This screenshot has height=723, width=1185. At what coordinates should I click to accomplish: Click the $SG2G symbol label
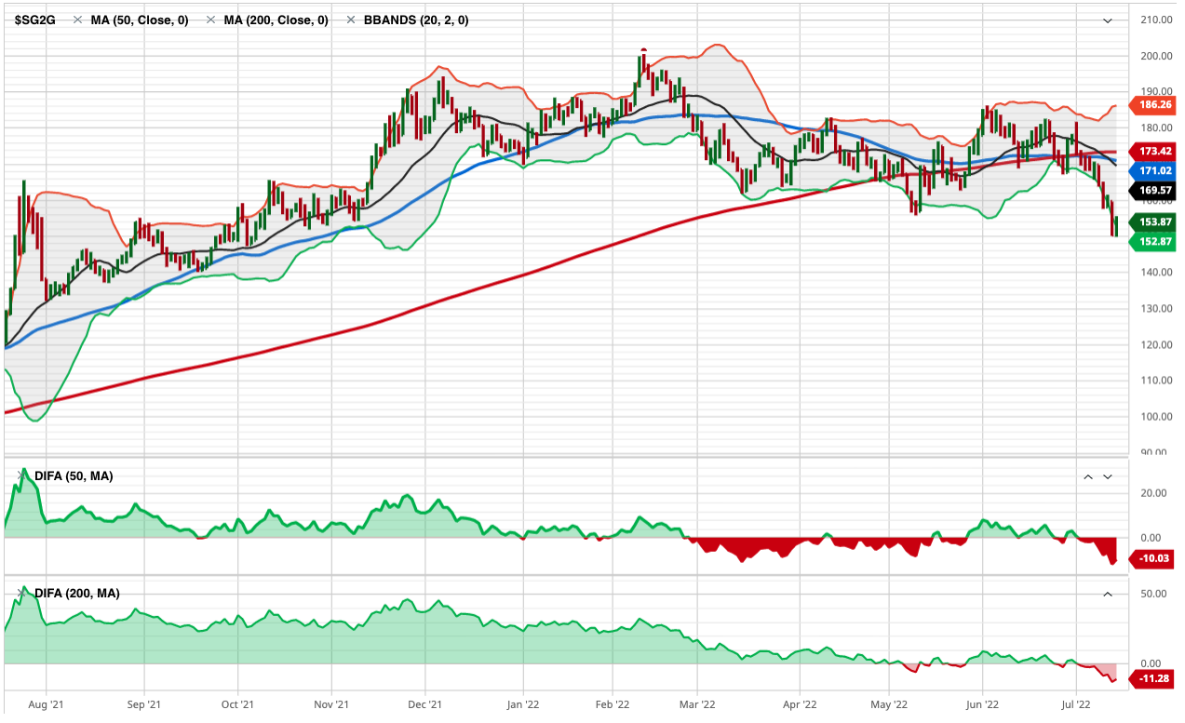click(x=34, y=20)
